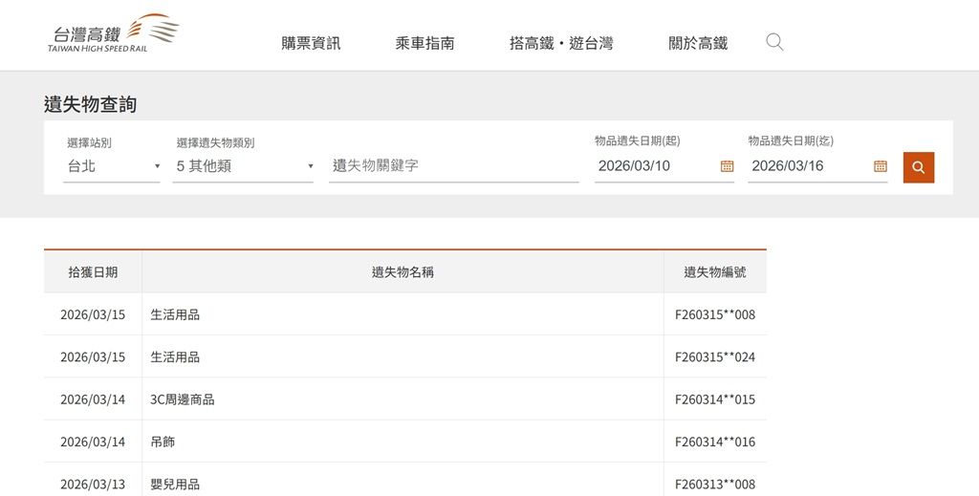Select date 2026/03/15 in row F260315**024

[x=93, y=356]
